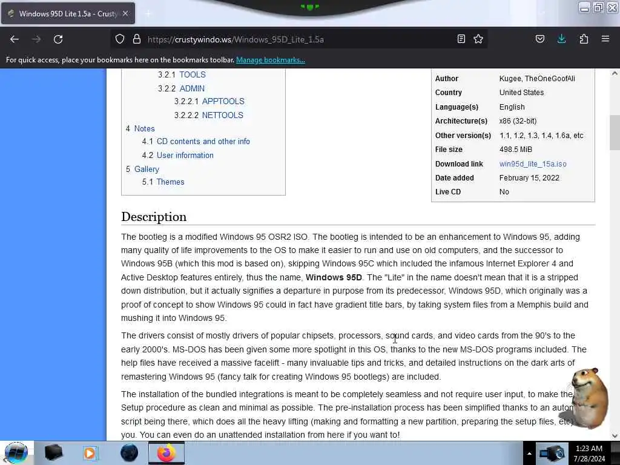This screenshot has width=620, height=465.
Task: Click the 'Download link' label
Action: tap(459, 163)
